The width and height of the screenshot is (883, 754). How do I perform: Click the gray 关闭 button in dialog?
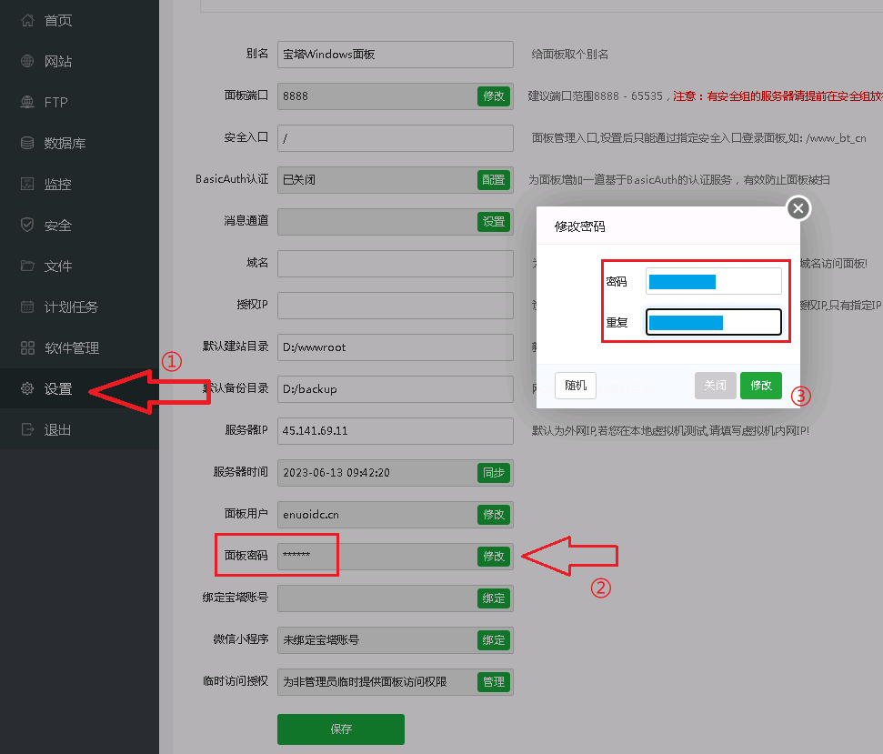(715, 386)
